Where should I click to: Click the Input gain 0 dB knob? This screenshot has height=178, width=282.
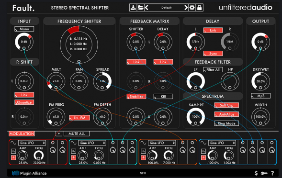point(24,42)
